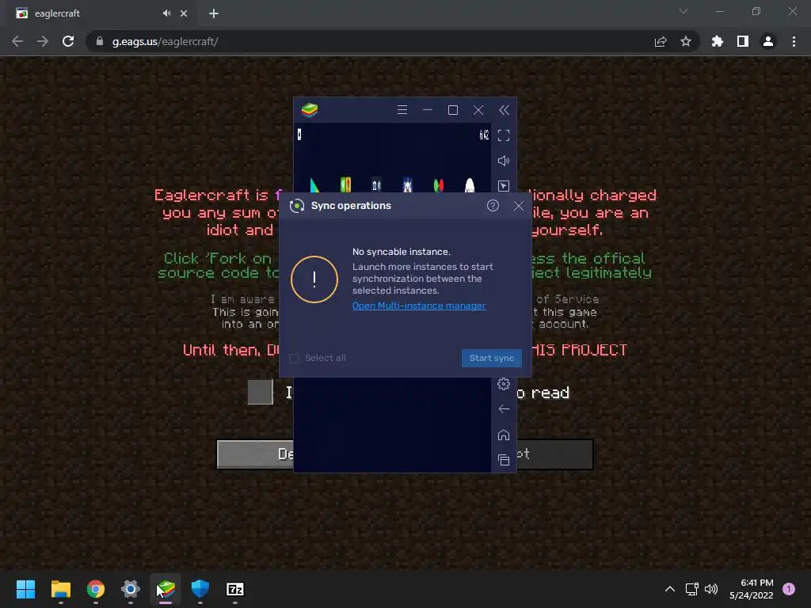Open BlueStacks volume control
Image resolution: width=811 pixels, height=608 pixels.
pos(504,161)
